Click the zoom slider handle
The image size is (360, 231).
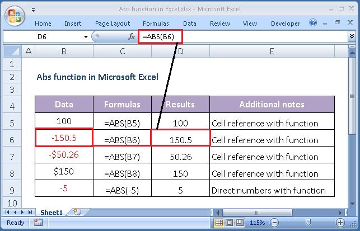[x=308, y=222]
